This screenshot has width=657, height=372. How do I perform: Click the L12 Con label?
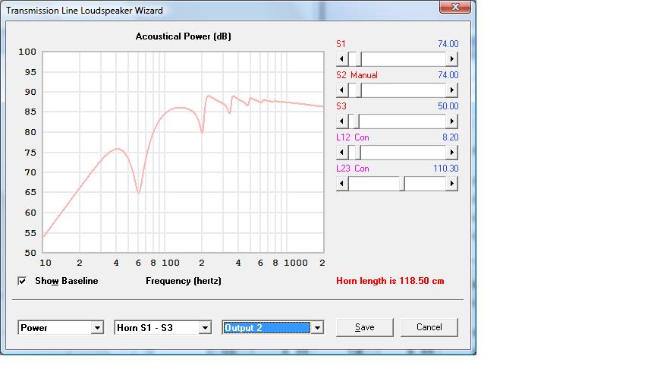click(x=352, y=137)
